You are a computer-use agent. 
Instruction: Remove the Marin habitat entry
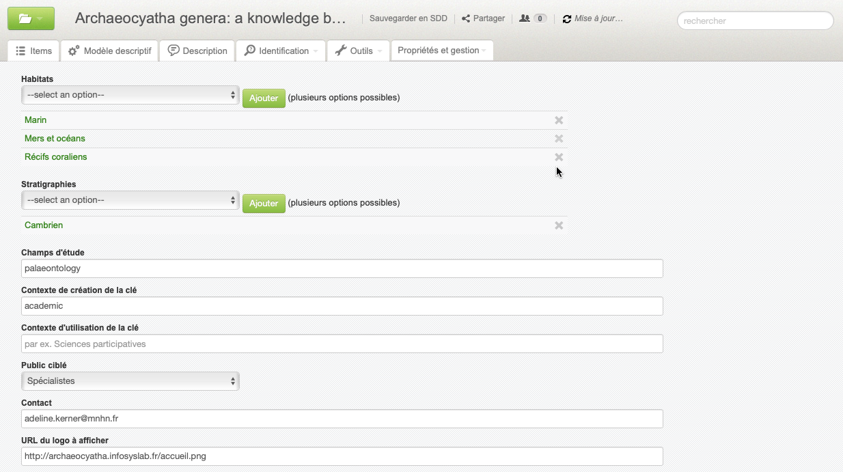(x=559, y=120)
